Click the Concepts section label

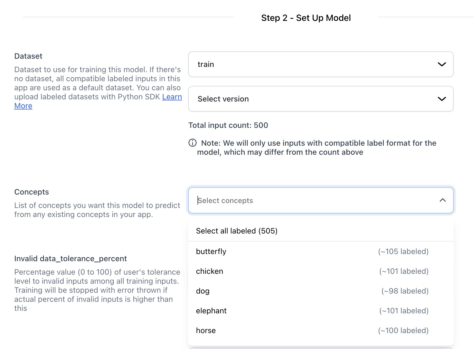coord(32,192)
